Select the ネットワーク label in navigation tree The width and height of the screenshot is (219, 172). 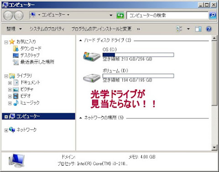26,130
